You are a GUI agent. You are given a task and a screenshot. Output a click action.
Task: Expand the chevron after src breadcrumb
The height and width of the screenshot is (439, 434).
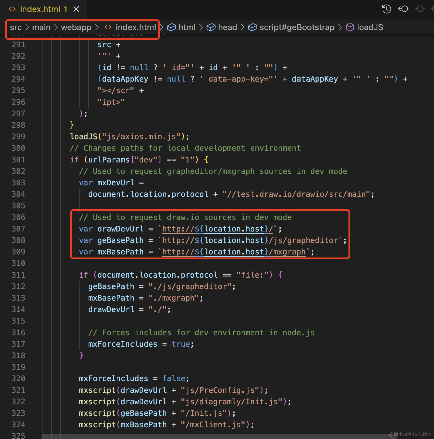pyautogui.click(x=27, y=27)
